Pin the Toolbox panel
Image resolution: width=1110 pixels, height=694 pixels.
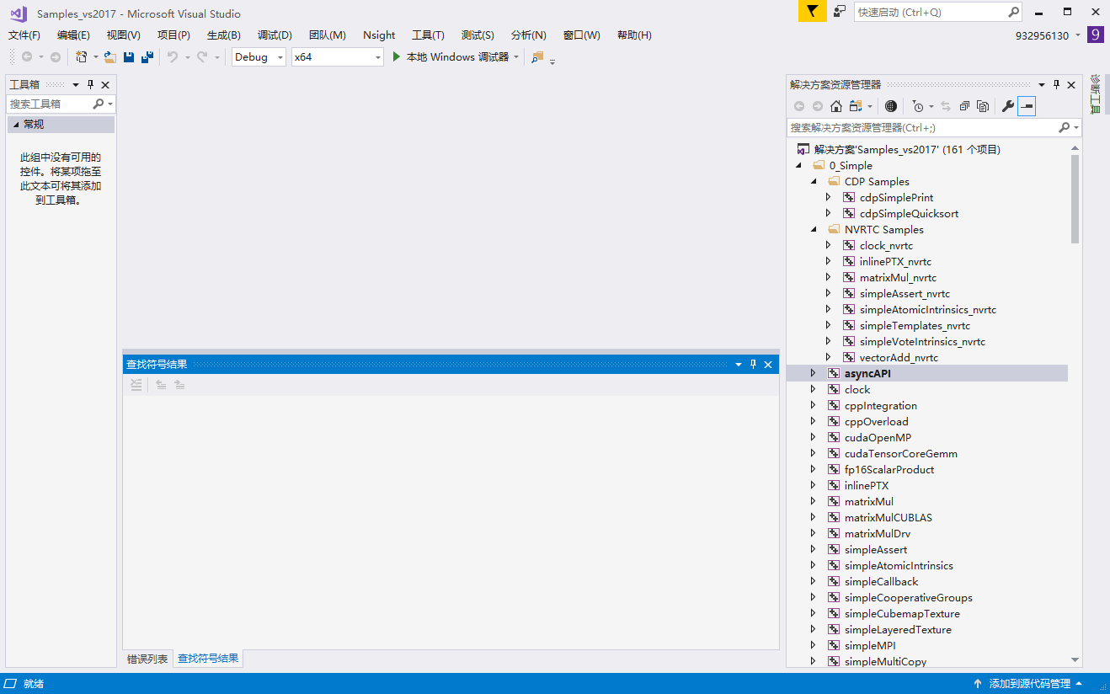click(x=90, y=84)
